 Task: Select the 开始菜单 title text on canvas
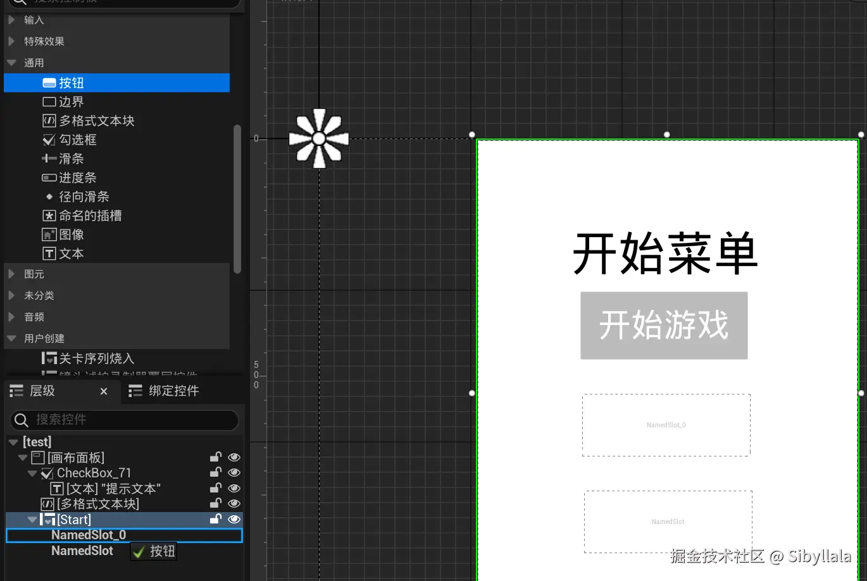[x=665, y=254]
